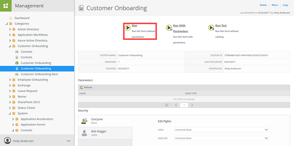Click the Run Test play icon

pos(211,28)
